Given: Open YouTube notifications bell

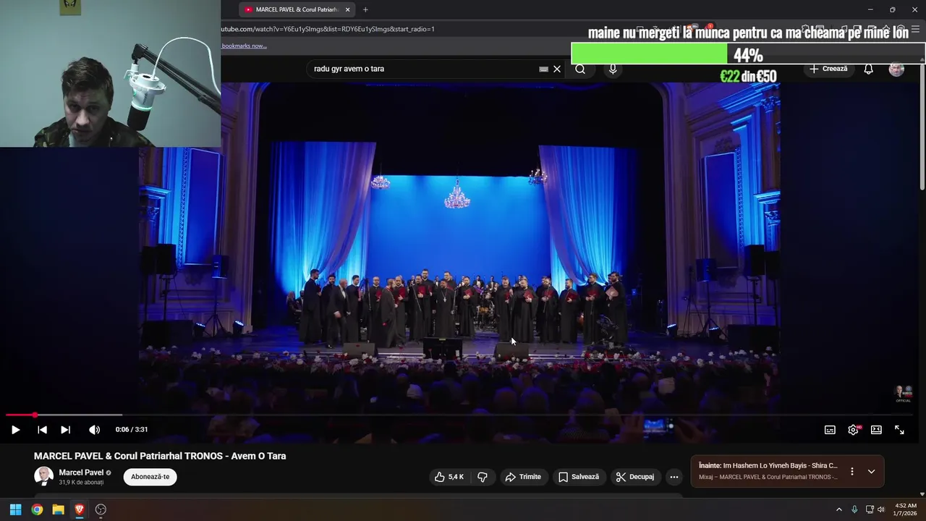Looking at the screenshot, I should (868, 69).
